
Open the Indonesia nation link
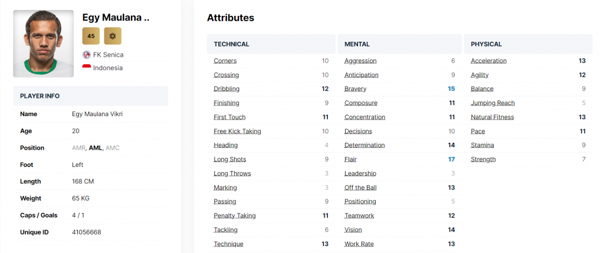[108, 68]
